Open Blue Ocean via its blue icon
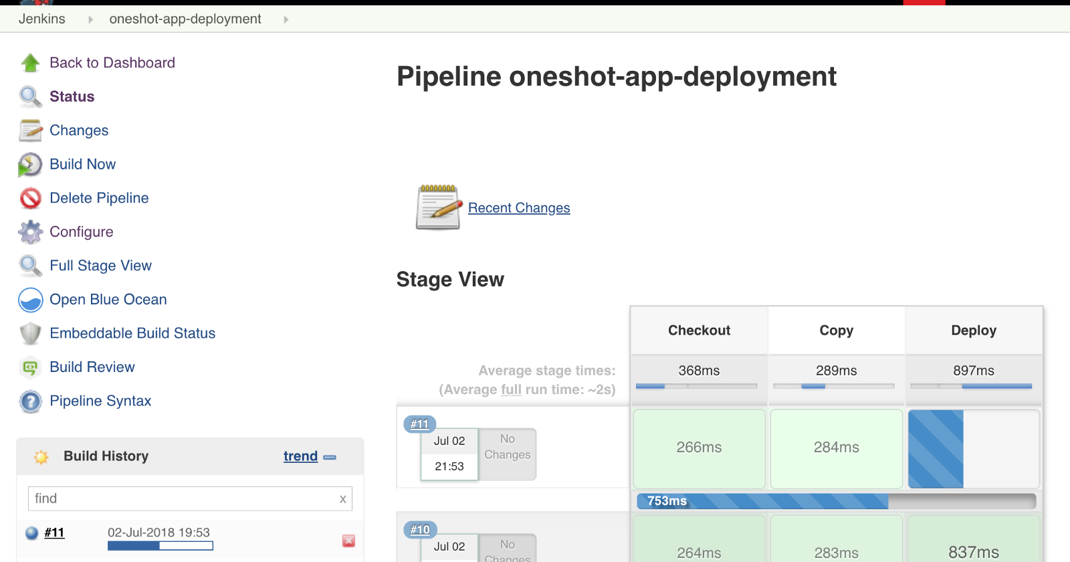Viewport: 1070px width, 562px height. tap(30, 300)
